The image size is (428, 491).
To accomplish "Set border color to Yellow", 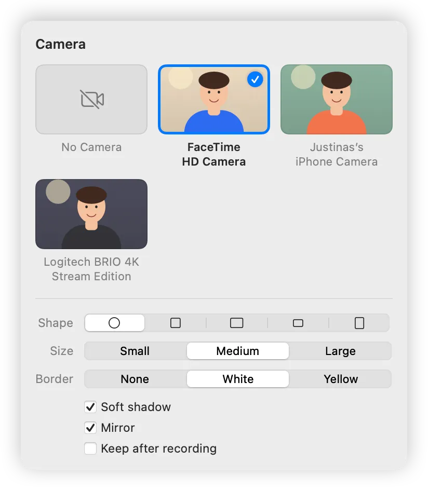I will 340,379.
